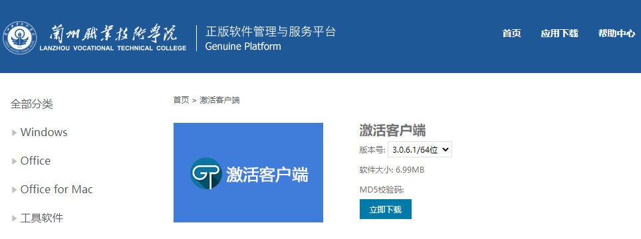Screen dimensions: 641x239
Task: Expand the Windows category arrow
Action: tap(15, 133)
